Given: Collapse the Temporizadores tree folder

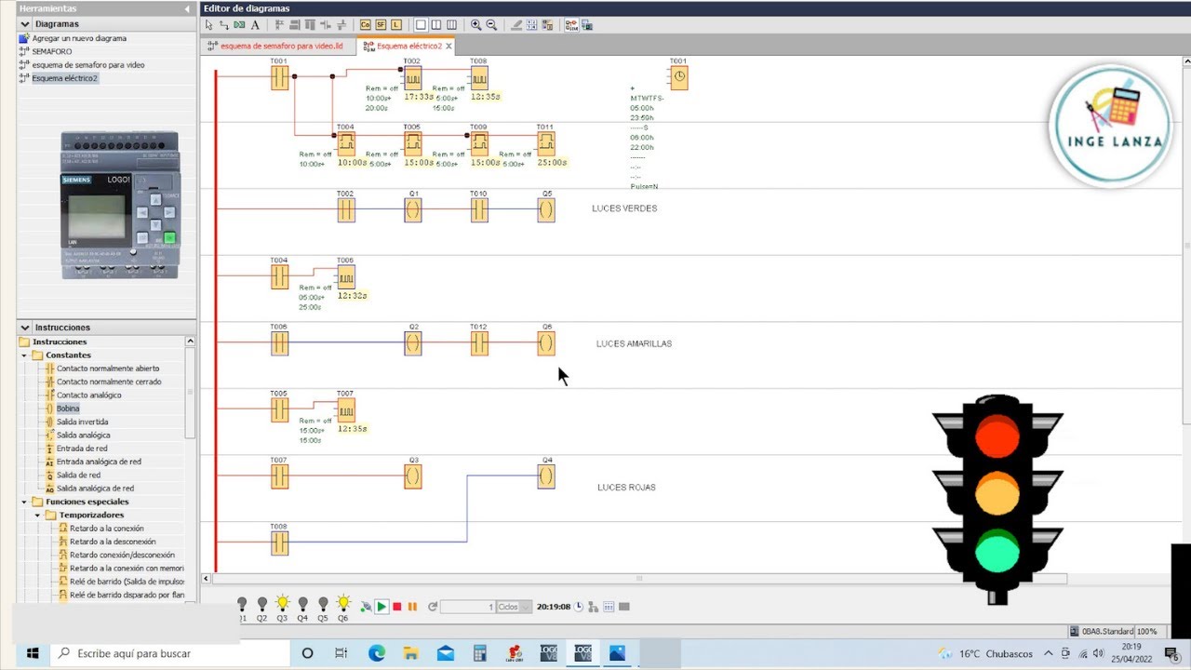Looking at the screenshot, I should [x=38, y=515].
